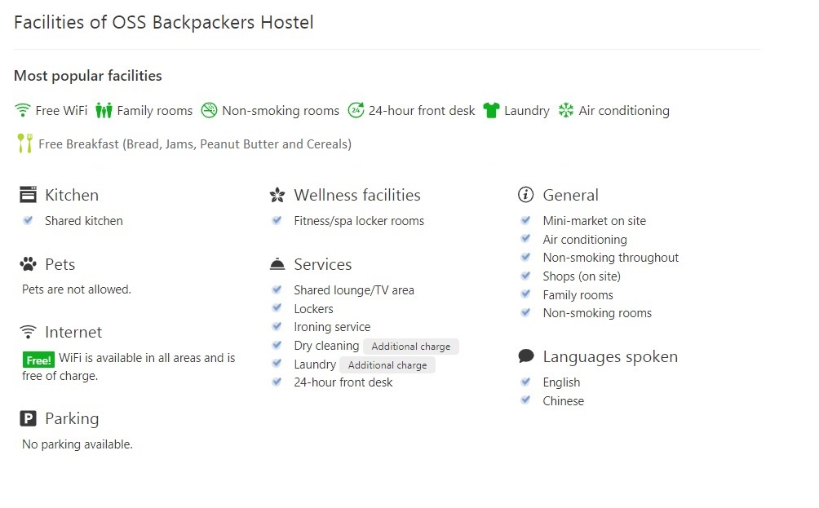Select the Wellness facilities heading

click(x=357, y=196)
